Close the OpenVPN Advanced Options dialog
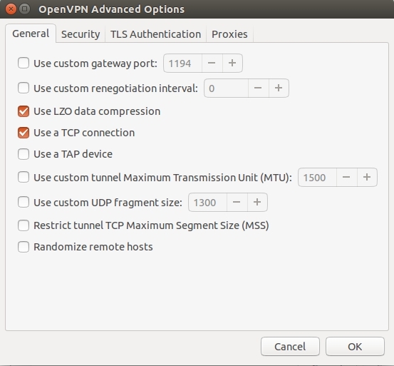This screenshot has height=366, width=394. (11, 9)
